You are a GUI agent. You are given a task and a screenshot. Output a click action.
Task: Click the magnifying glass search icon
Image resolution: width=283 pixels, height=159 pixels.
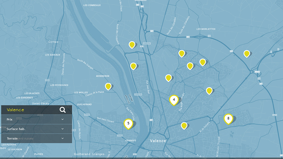[x=63, y=110]
